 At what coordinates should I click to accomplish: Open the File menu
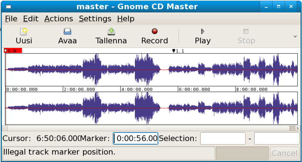coord(11,19)
